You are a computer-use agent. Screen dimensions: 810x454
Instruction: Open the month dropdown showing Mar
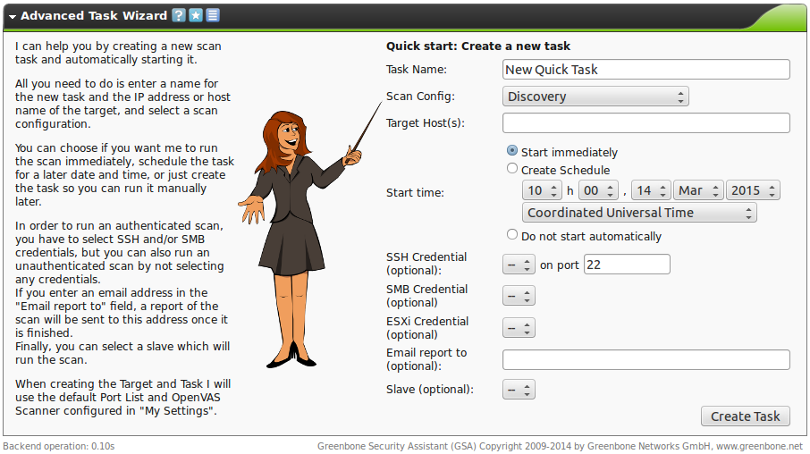pos(698,190)
